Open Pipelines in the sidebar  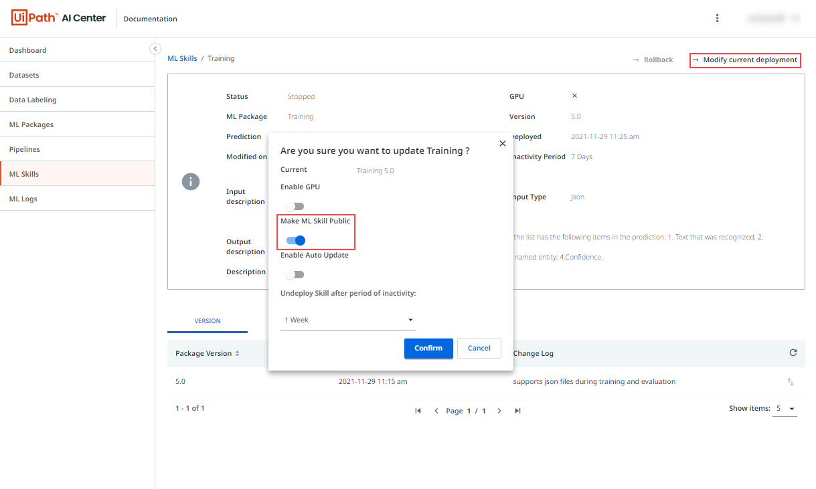coord(78,149)
